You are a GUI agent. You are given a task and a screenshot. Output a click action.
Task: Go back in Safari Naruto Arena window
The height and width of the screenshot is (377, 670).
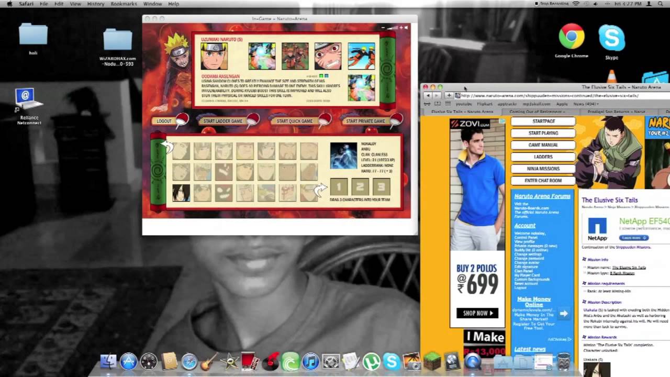point(428,95)
